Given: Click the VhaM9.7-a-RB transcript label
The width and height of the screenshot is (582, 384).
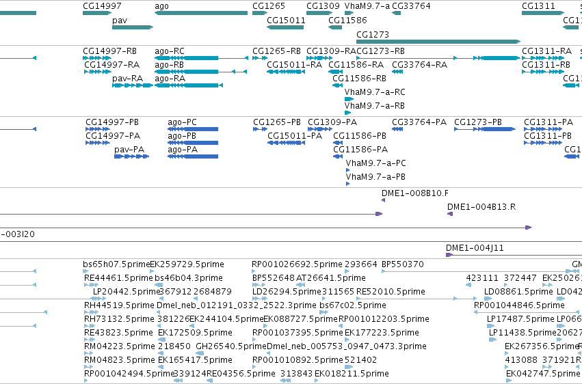Looking at the screenshot, I should (375, 106).
